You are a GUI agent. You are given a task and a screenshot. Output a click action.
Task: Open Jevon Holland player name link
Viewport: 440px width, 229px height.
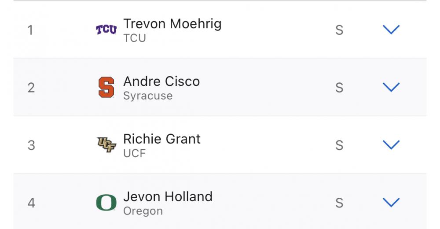click(168, 196)
